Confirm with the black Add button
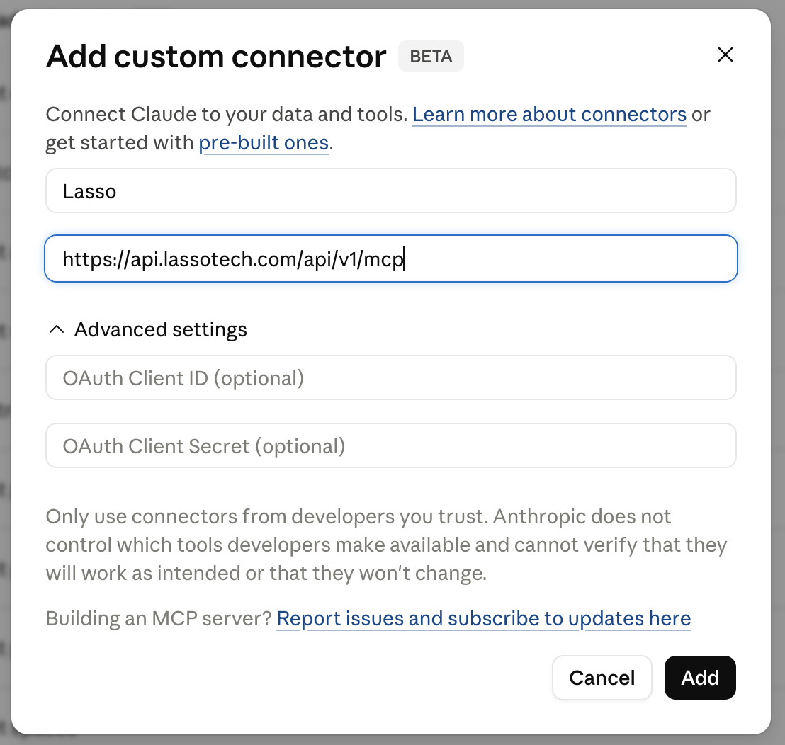The height and width of the screenshot is (745, 785). click(700, 678)
